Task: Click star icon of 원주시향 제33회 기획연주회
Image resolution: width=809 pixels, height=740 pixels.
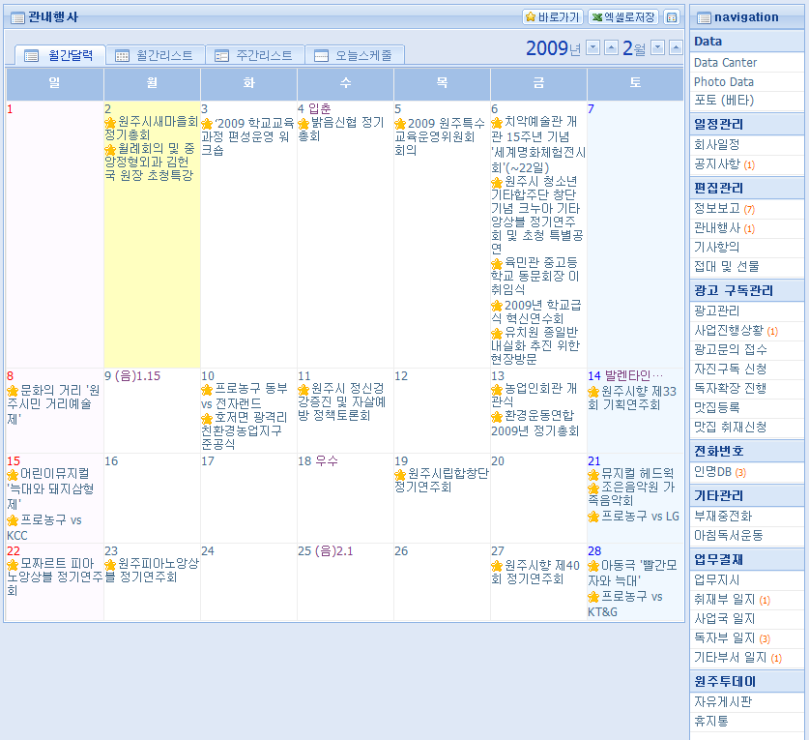Action: click(593, 392)
